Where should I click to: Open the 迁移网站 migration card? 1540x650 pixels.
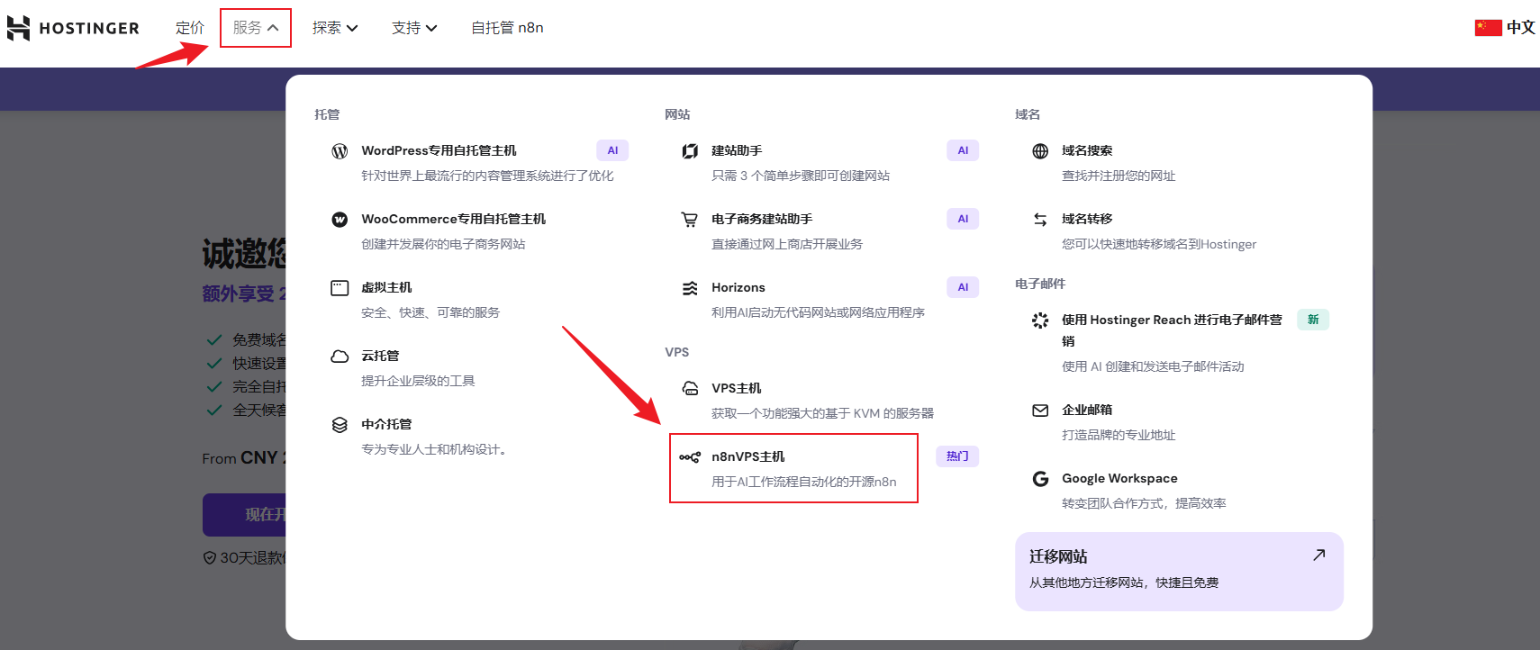[1178, 570]
